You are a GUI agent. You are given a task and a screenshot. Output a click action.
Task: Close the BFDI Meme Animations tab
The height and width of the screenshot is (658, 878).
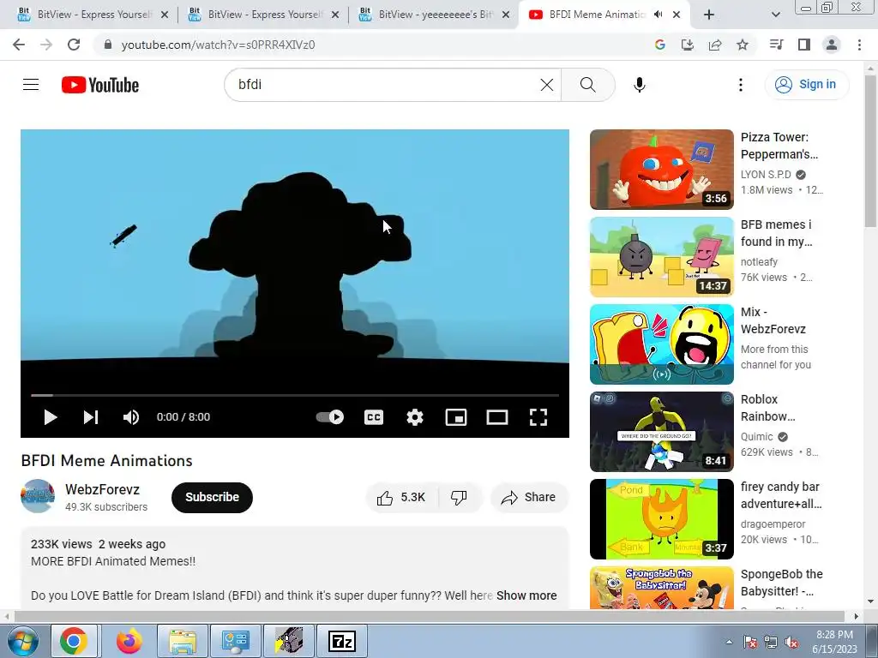click(x=677, y=15)
